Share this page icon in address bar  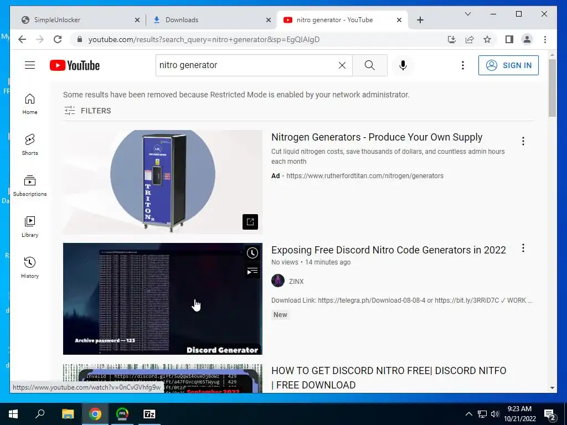coord(470,39)
